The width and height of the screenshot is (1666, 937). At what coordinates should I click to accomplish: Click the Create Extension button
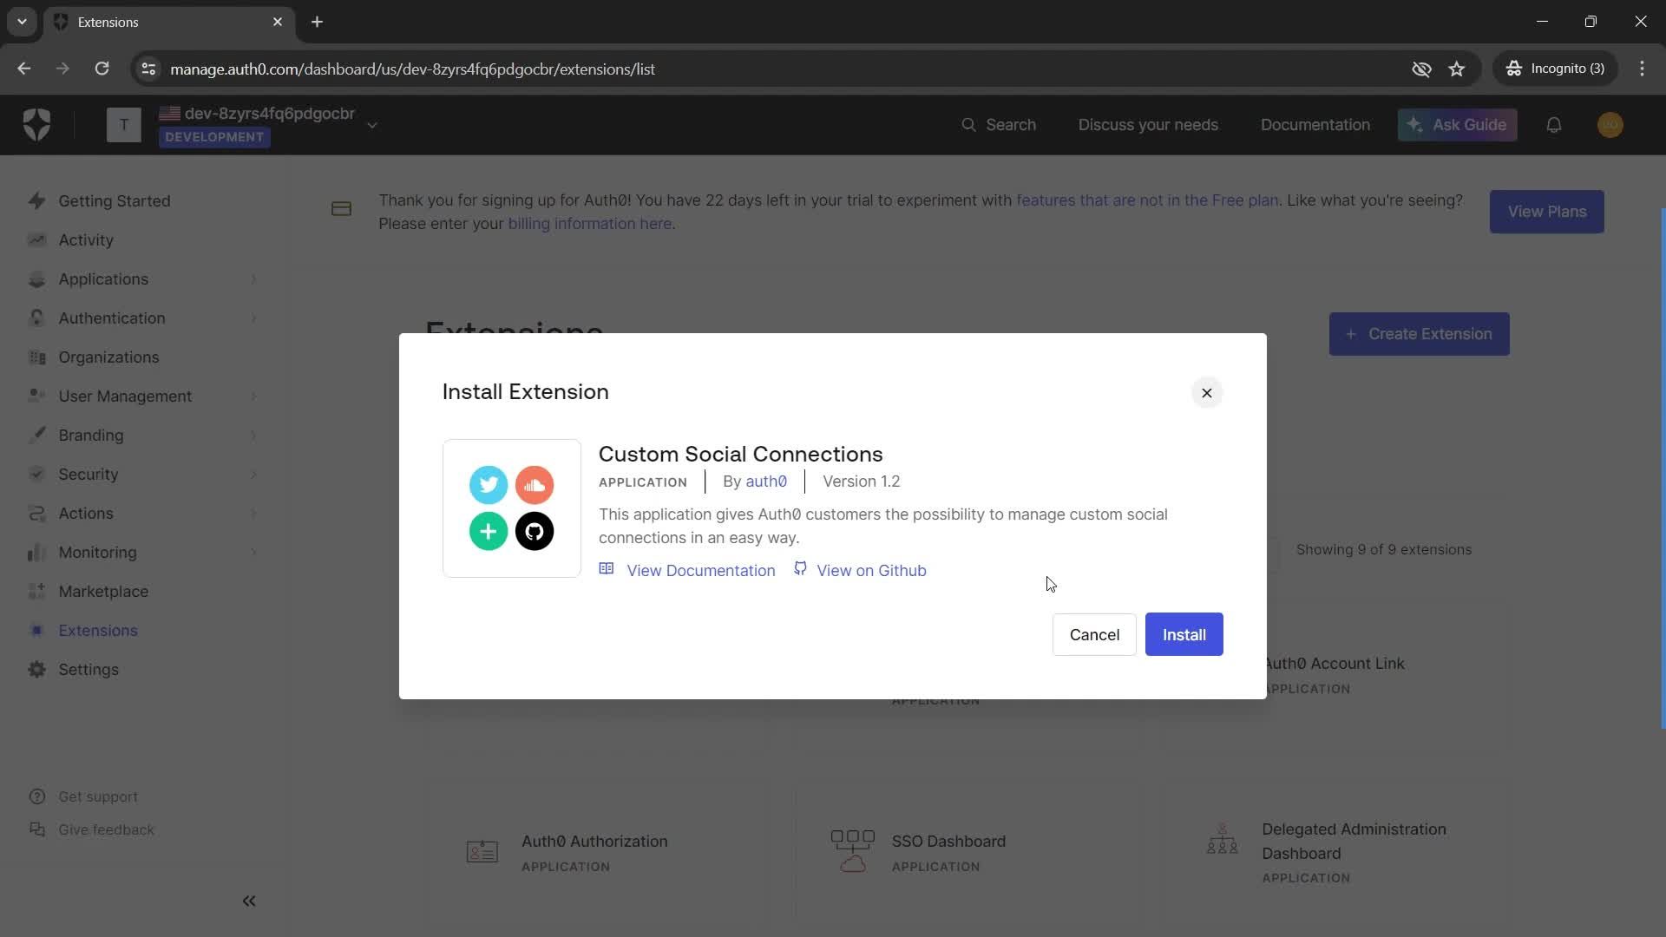pyautogui.click(x=1419, y=334)
